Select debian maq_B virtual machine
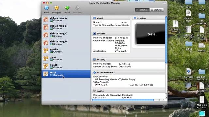 (66, 27)
